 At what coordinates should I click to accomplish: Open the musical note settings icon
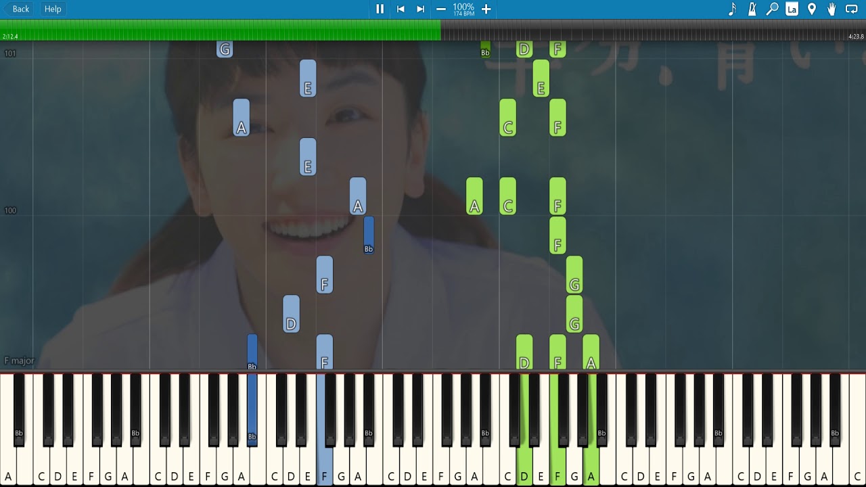pos(732,9)
